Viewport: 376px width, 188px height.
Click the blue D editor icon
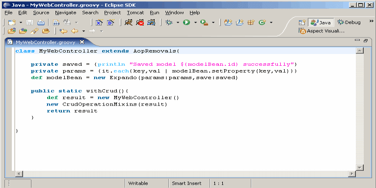110,23
